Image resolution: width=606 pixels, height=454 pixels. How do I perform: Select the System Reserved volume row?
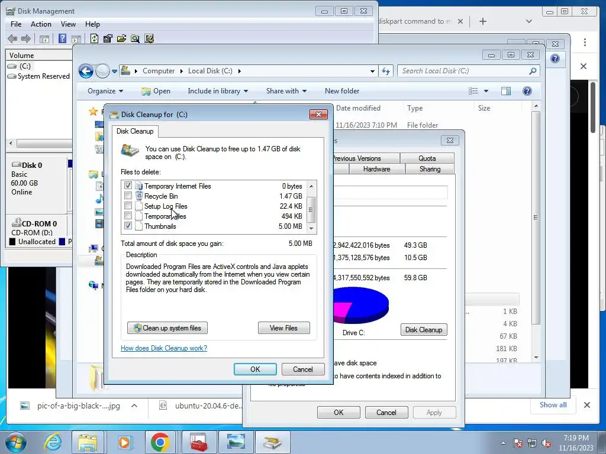pos(38,76)
